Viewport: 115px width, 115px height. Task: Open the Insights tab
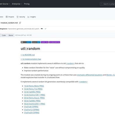(32, 17)
